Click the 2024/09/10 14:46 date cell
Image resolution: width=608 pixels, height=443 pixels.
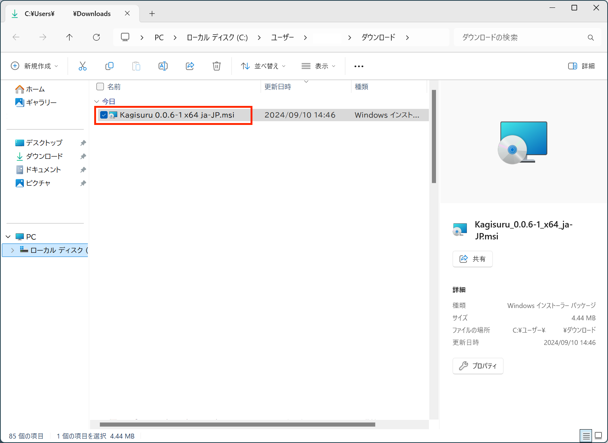[x=300, y=115]
